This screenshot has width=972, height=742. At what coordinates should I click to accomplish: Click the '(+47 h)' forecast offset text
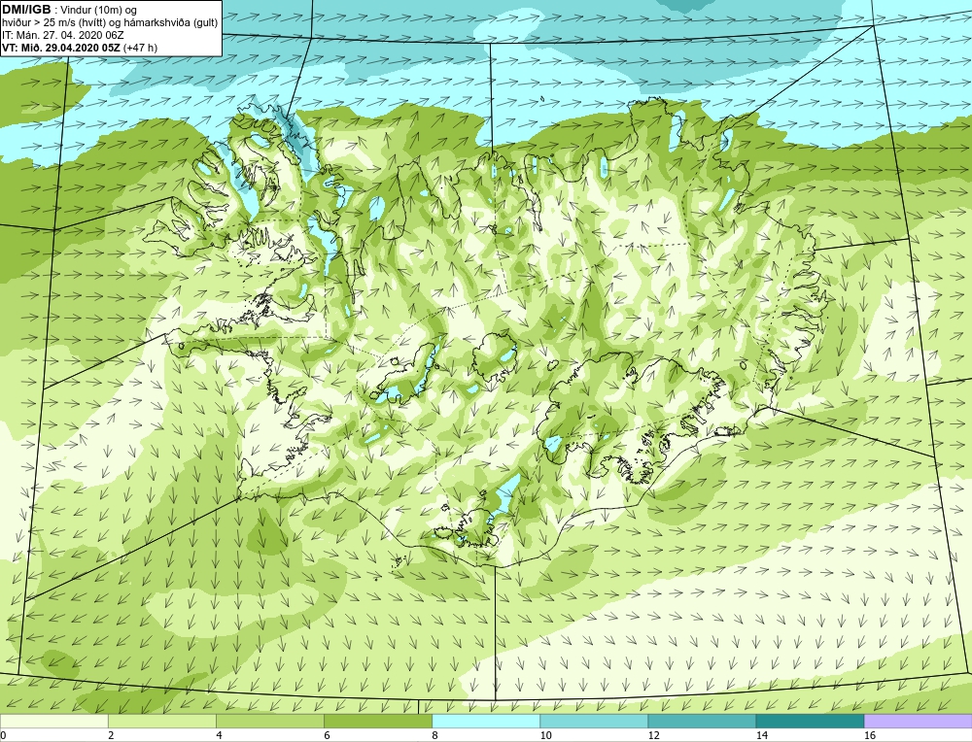click(x=141, y=48)
